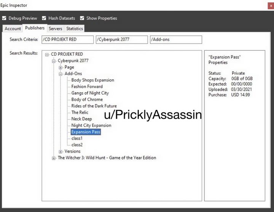
Task: Select Rides of the Dark Future
Action: point(94,106)
